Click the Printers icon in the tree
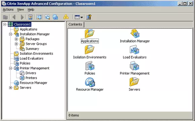195x121 pixels. (22, 78)
